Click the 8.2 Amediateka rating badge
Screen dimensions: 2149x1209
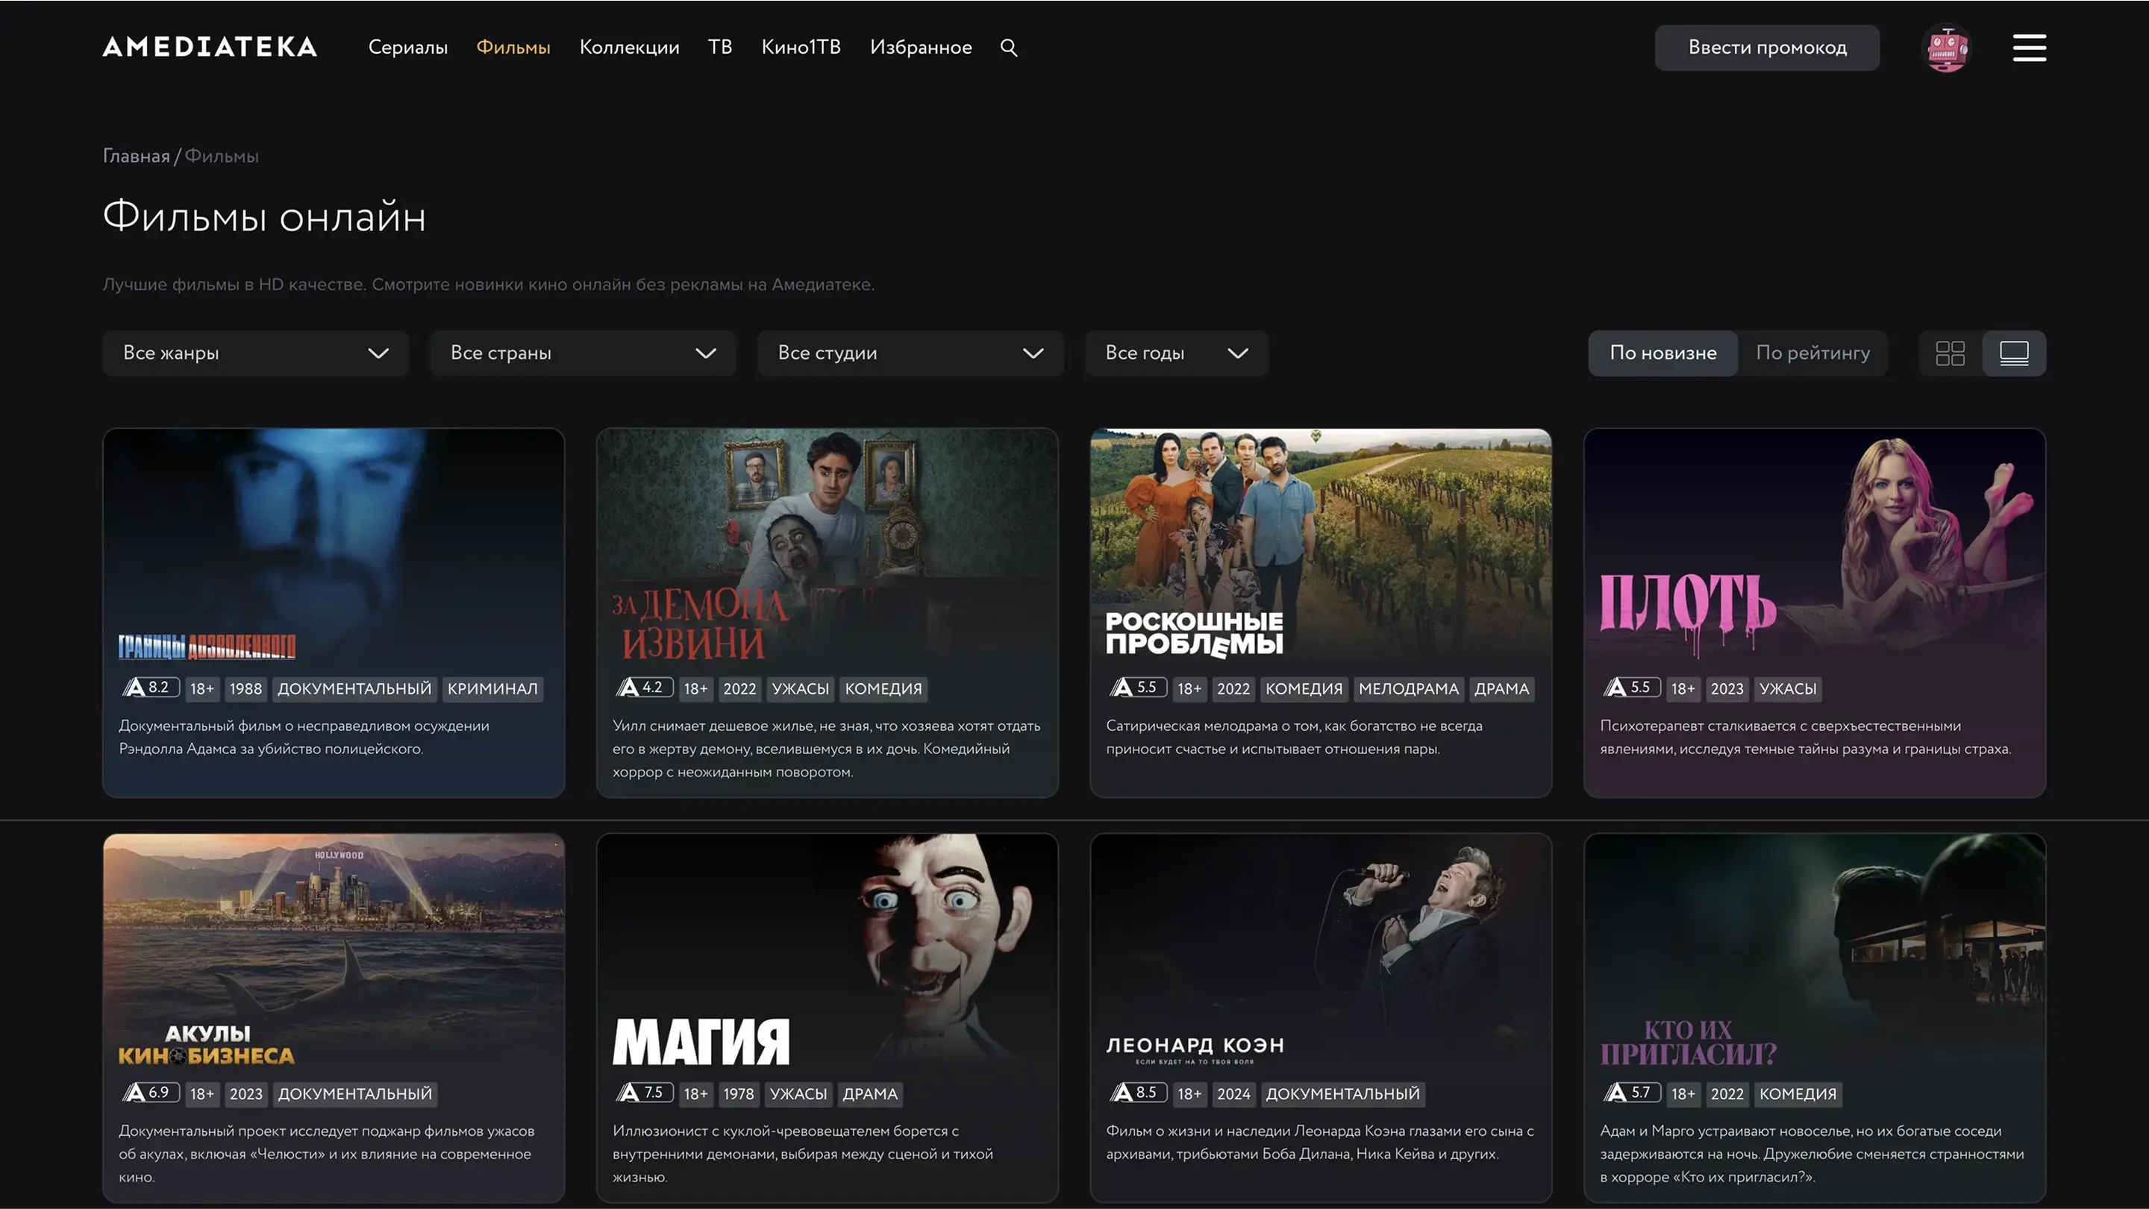150,688
